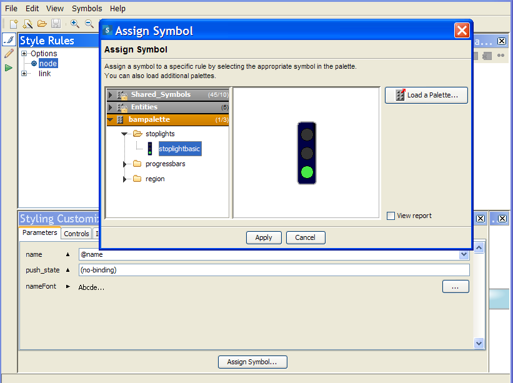Viewport: 513px width, 383px height.
Task: Click the Apply button
Action: (x=264, y=237)
